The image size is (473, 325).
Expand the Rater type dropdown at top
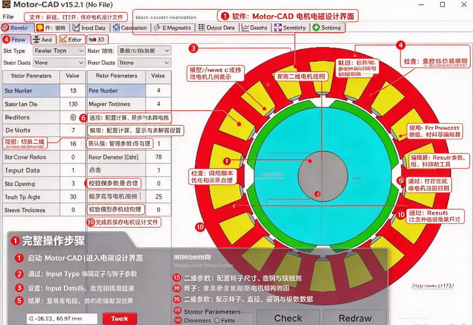144,51
